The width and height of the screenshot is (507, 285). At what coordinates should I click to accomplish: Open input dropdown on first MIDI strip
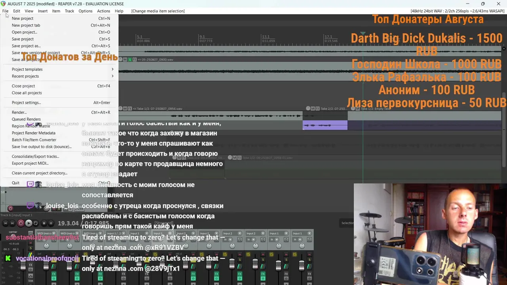point(54,233)
